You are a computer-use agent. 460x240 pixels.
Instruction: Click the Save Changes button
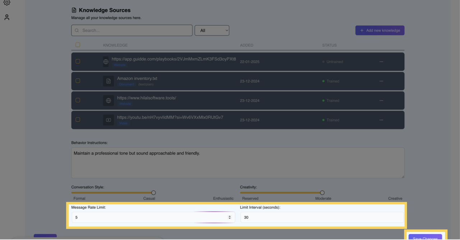[x=425, y=237]
